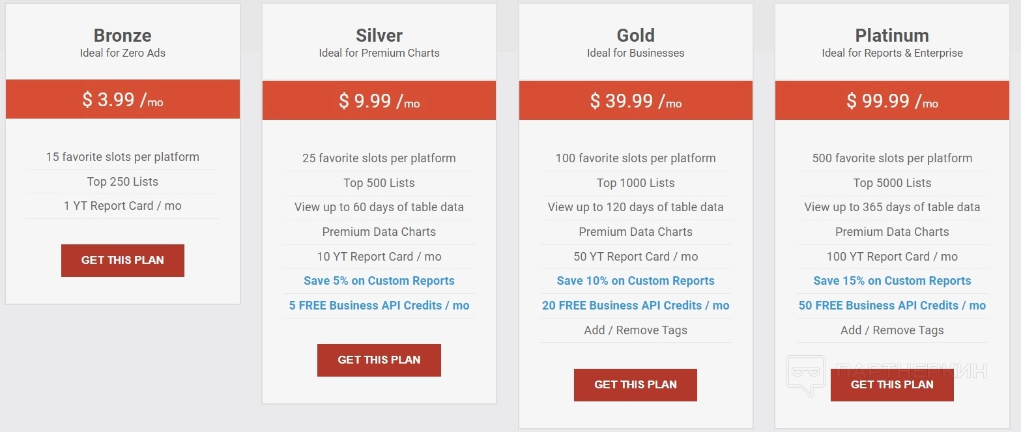Click the Platinum plan's Get This Plan button
1021x432 pixels.
pos(891,384)
